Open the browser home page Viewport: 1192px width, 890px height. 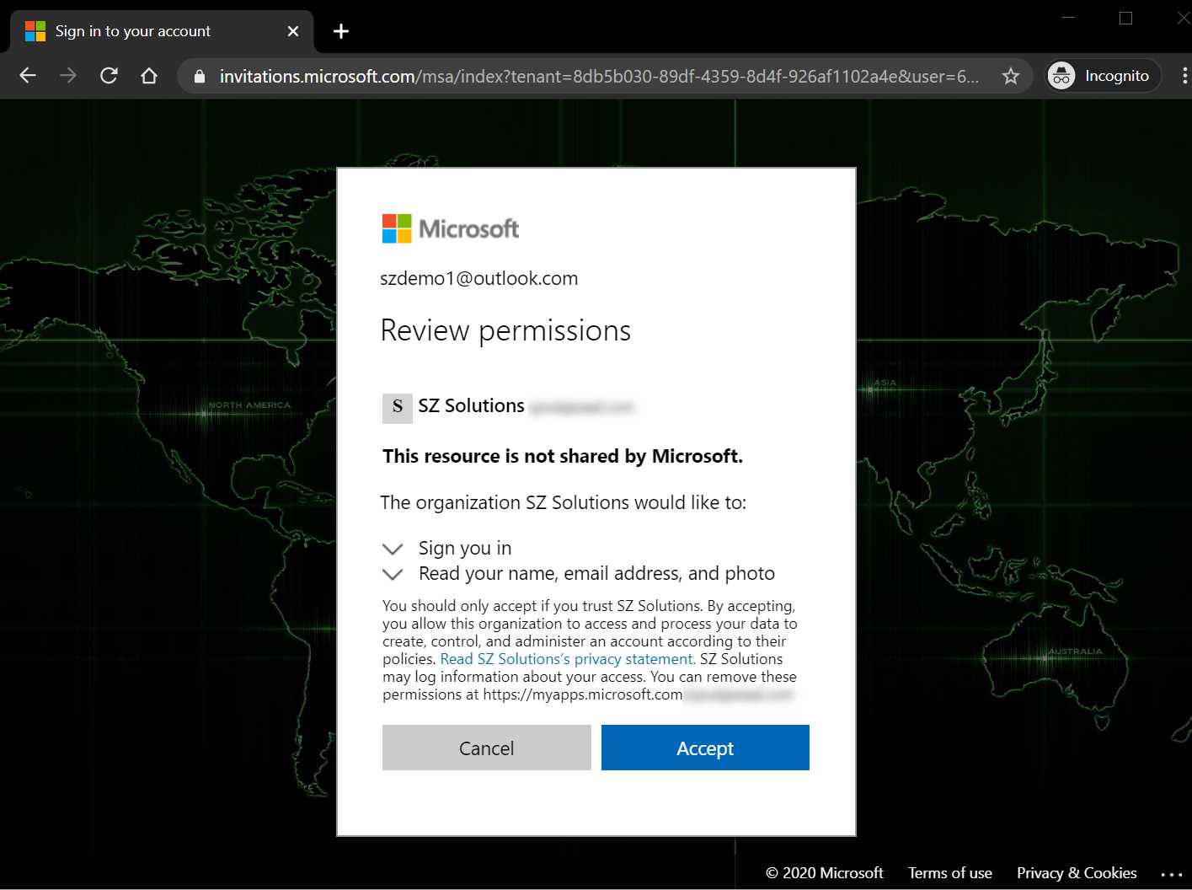(x=148, y=75)
